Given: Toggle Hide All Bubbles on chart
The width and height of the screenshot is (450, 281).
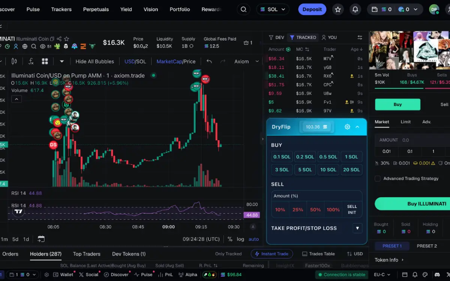Looking at the screenshot, I should [x=94, y=61].
